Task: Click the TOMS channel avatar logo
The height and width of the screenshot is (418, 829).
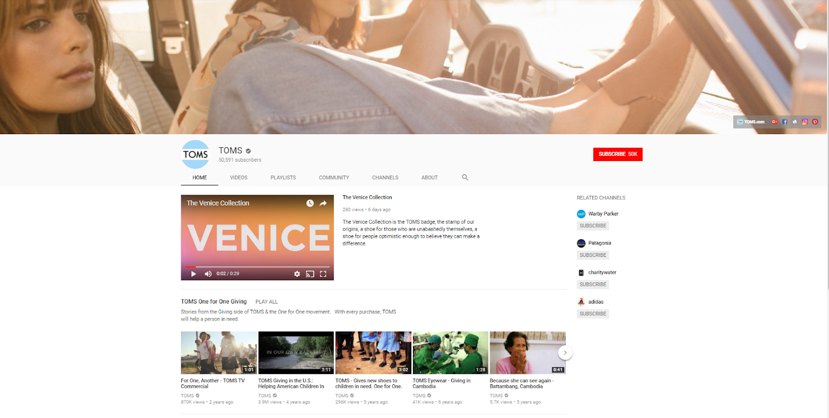Action: tap(195, 154)
